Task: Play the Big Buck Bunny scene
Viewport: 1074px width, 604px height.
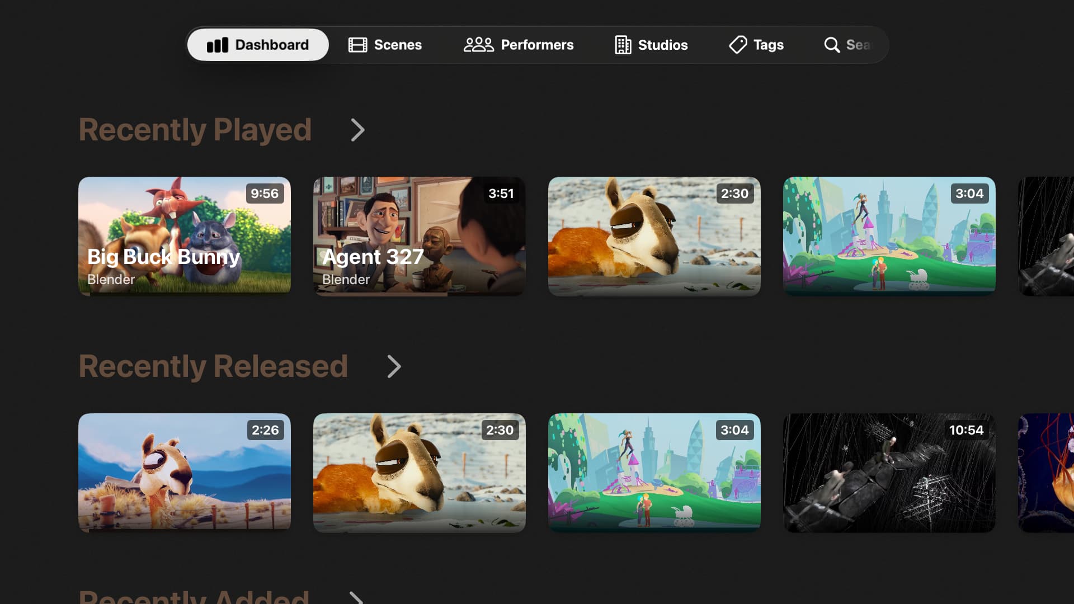Action: [x=185, y=236]
